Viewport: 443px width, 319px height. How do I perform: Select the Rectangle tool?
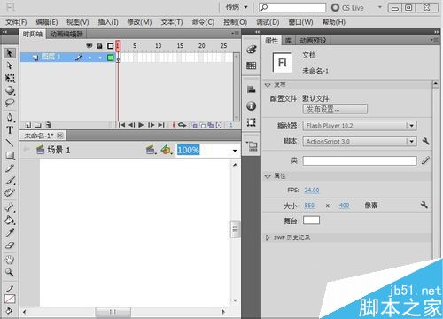point(10,155)
